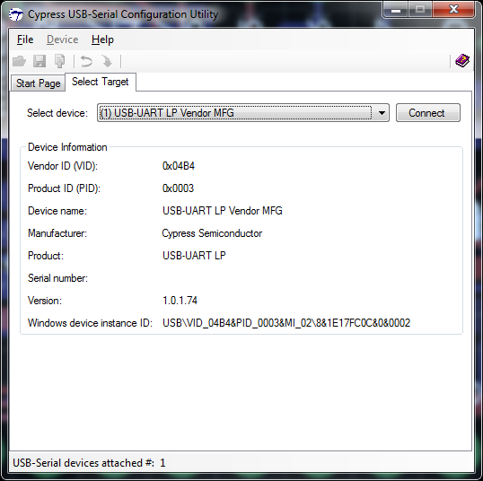Click the Cypress application logo in title bar

pos(15,14)
